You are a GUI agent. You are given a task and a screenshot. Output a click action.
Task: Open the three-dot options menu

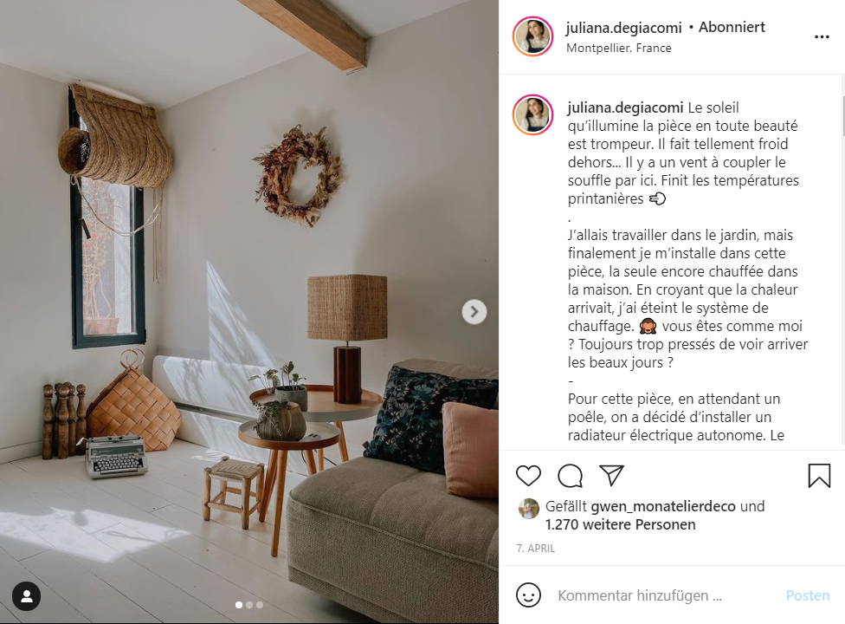pos(822,36)
